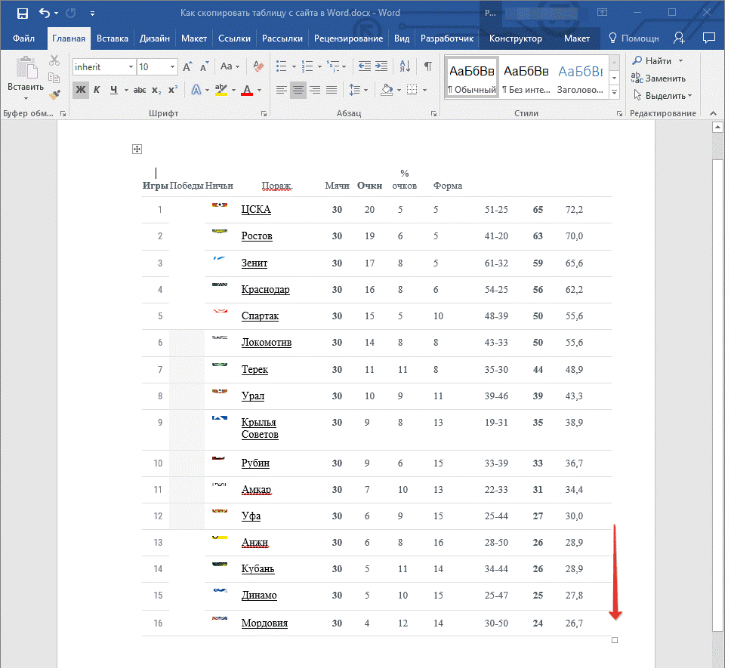Open the Выделить select dropdown
The height and width of the screenshot is (668, 731).
point(662,96)
